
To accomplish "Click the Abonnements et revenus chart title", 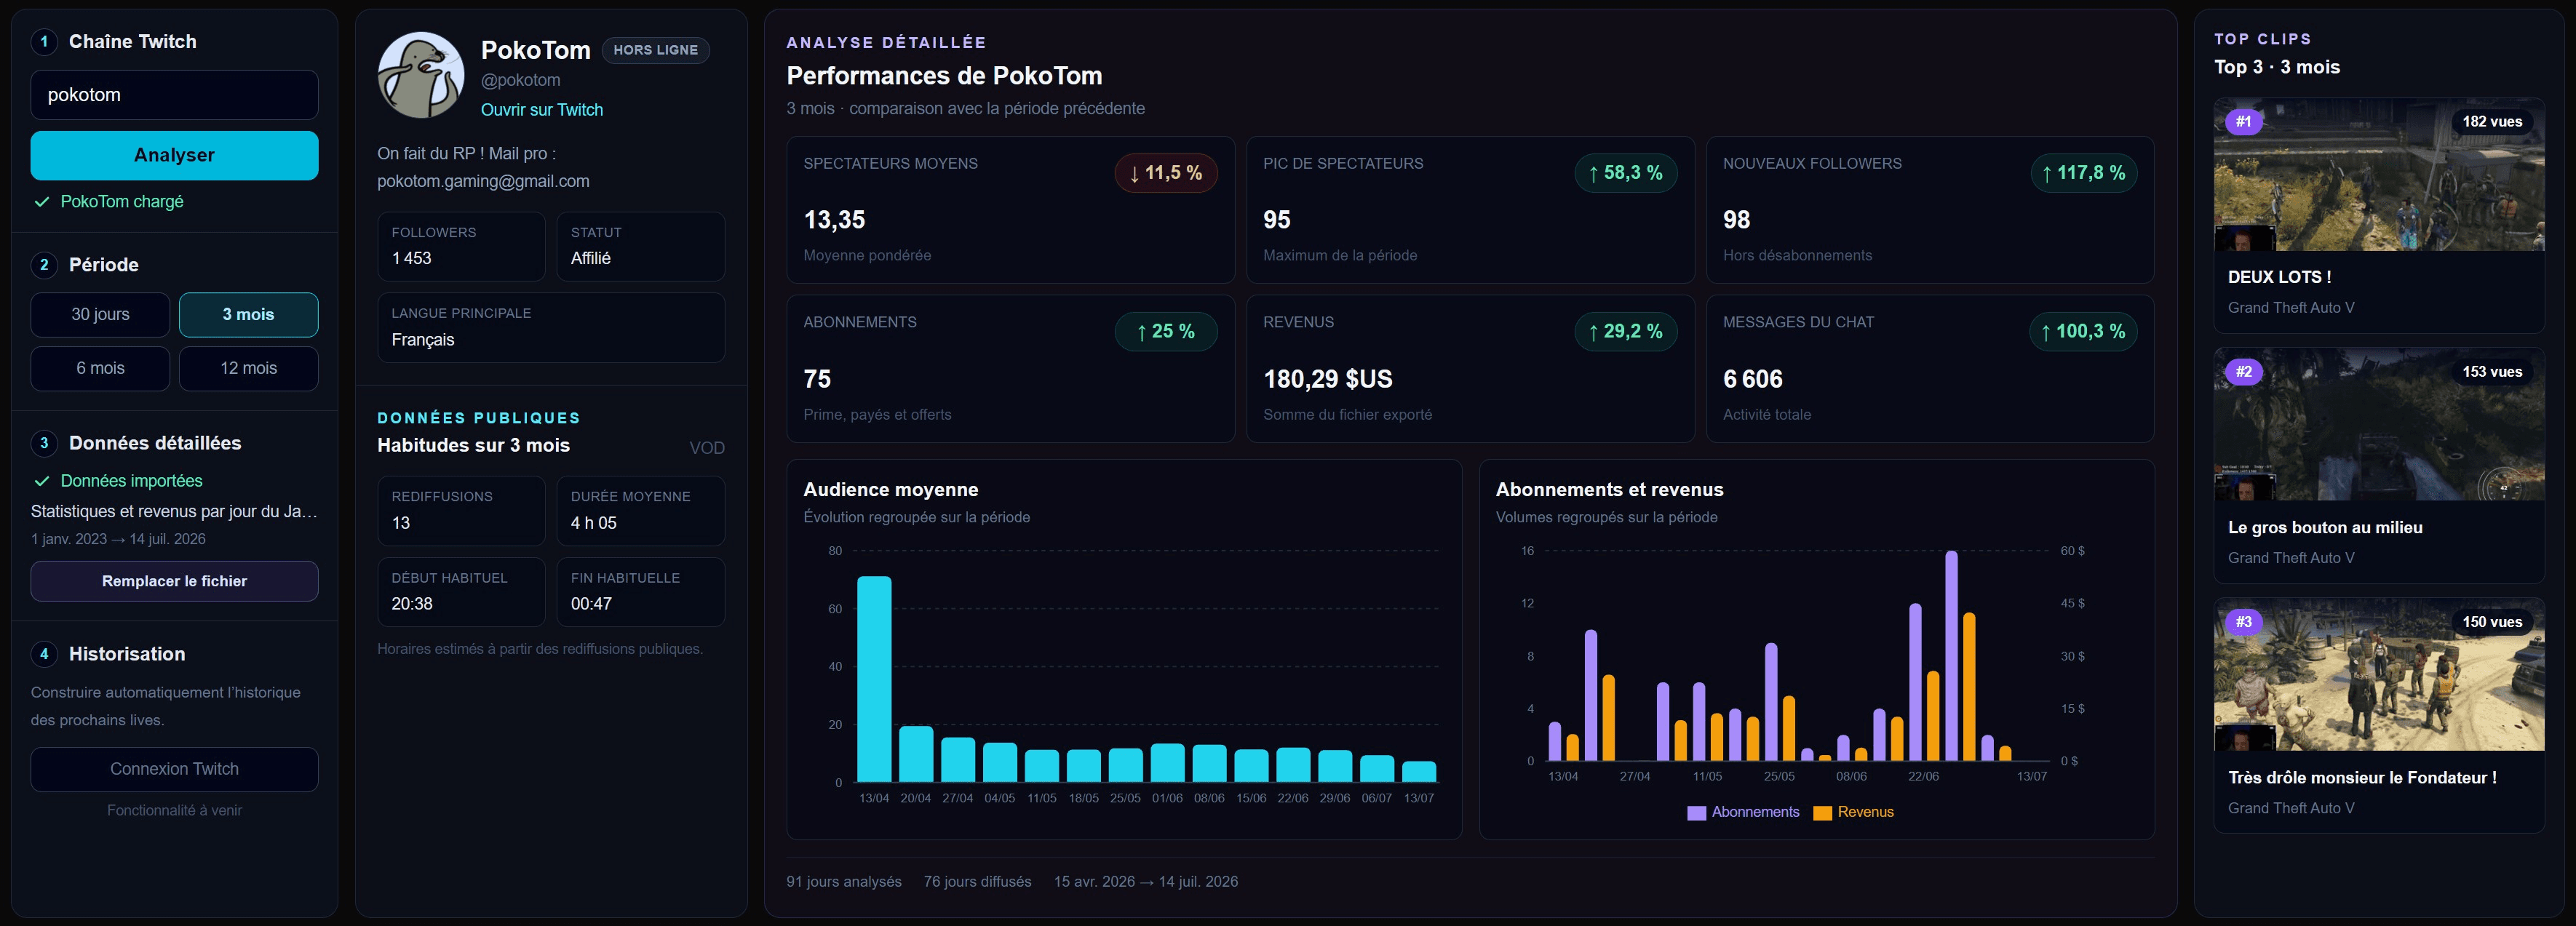I will pyautogui.click(x=1609, y=490).
